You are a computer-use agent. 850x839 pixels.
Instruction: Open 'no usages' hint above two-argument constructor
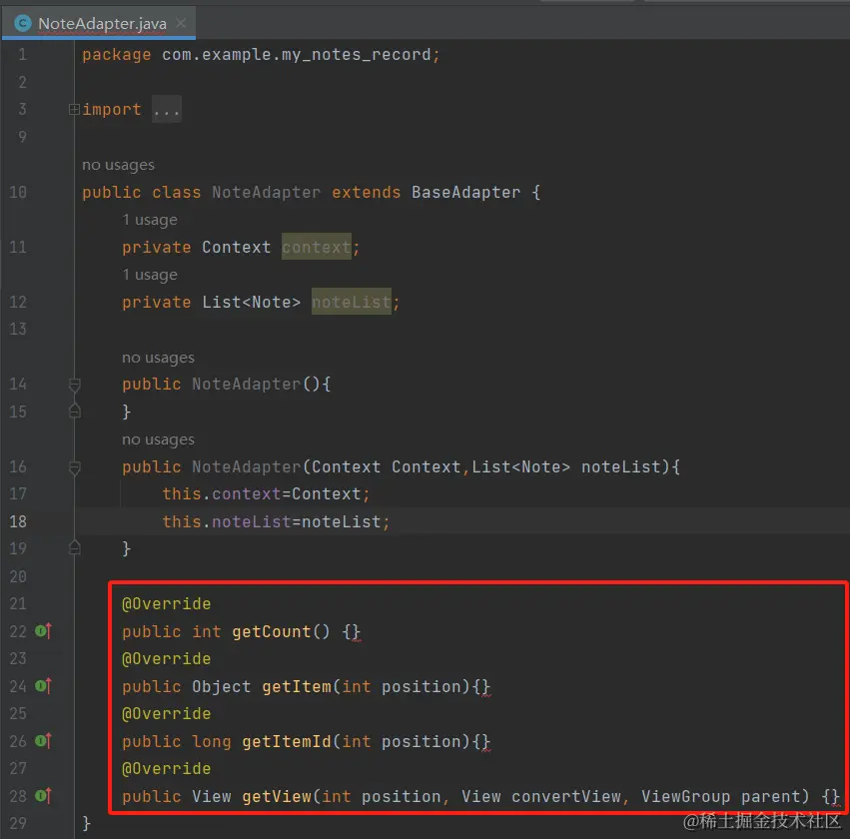(x=158, y=439)
